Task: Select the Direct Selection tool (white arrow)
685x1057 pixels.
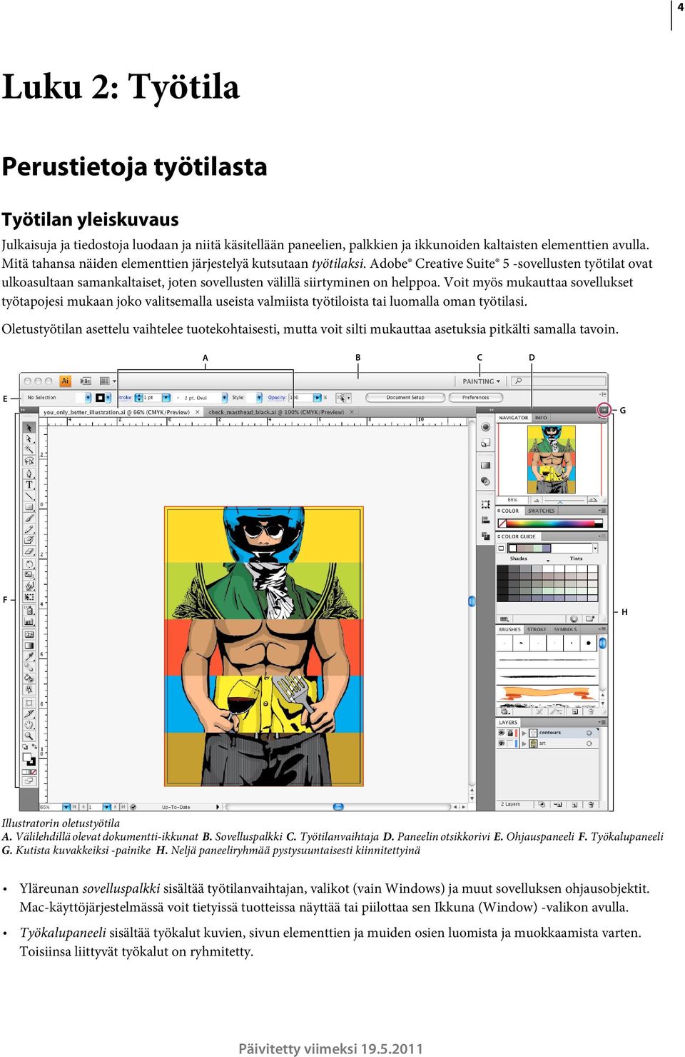Action: [29, 439]
